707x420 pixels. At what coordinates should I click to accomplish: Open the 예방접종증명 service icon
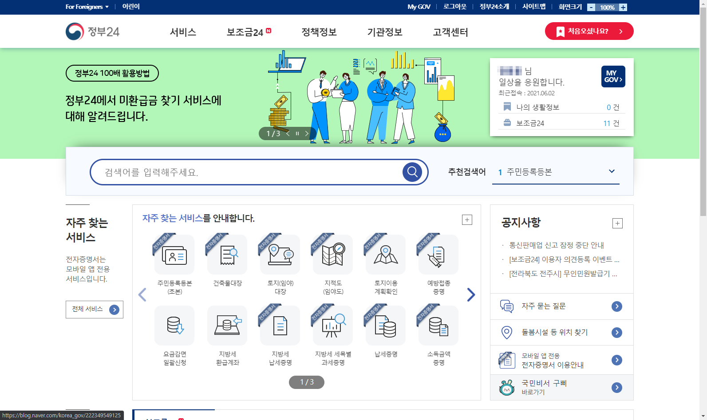[x=438, y=255]
